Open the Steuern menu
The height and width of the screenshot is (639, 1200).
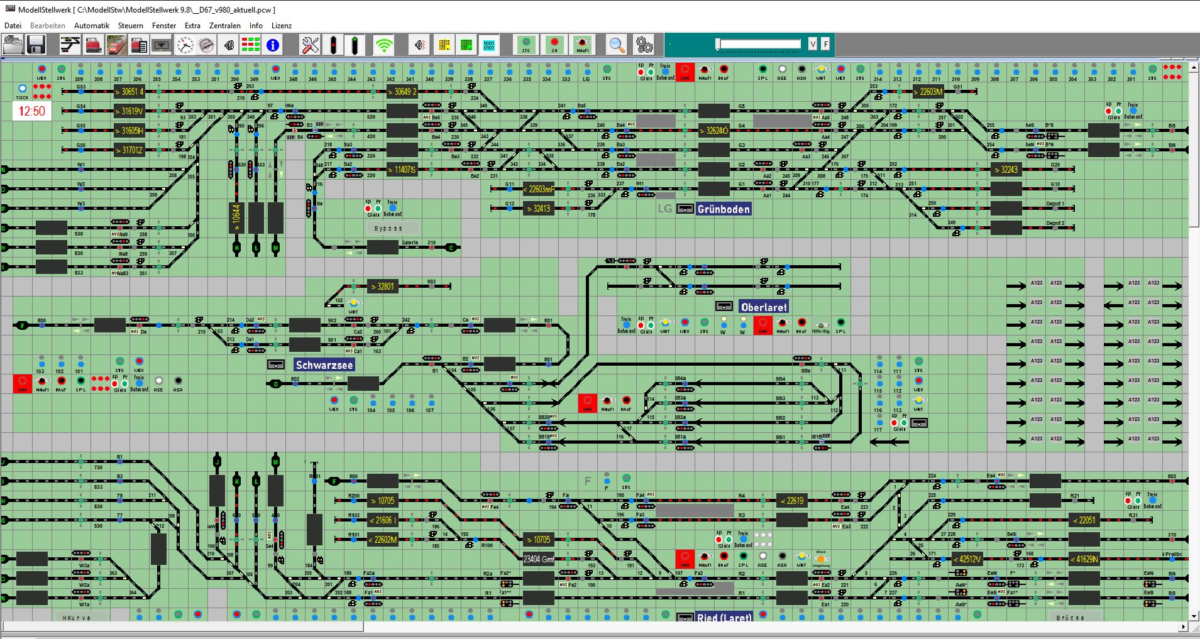[131, 26]
